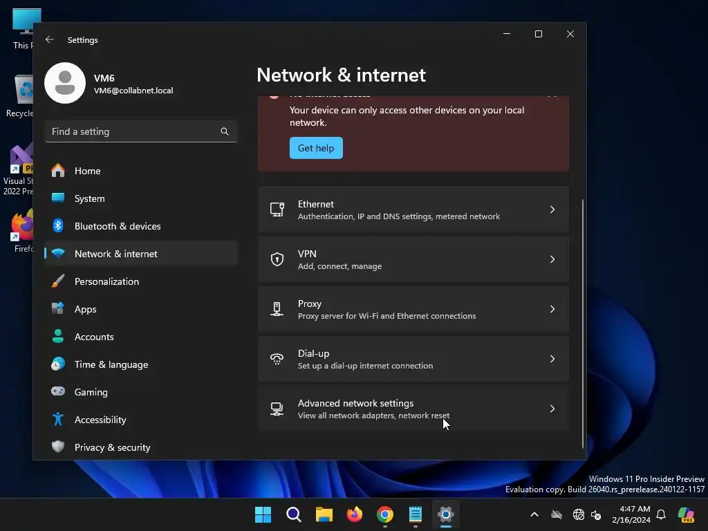708x531 pixels.
Task: Click the OneDrive cloud tray icon
Action: point(557,514)
